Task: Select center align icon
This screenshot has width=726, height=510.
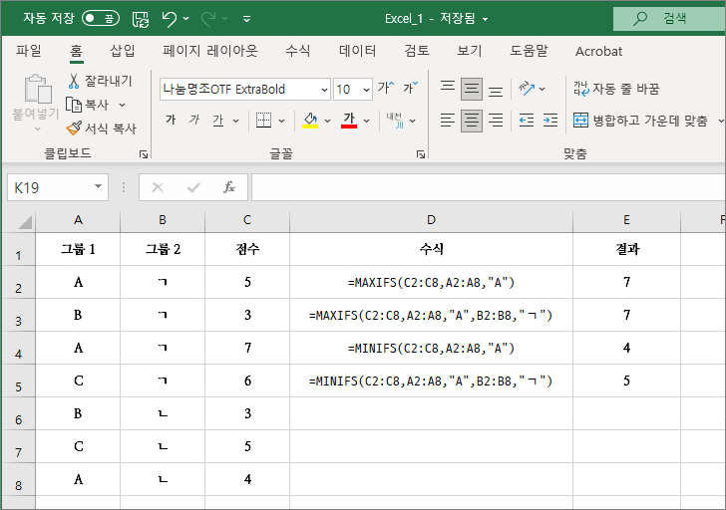Action: click(x=472, y=121)
